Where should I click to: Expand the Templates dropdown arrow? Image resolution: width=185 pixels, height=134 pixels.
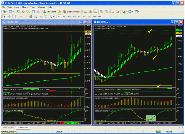click(139, 12)
